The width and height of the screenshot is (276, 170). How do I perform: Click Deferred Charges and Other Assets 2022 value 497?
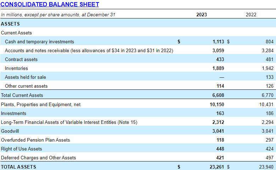pos(270,158)
